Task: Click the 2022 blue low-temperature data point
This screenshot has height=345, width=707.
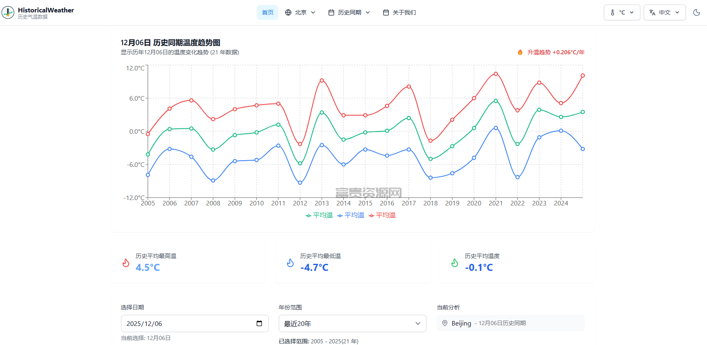Action: [518, 177]
